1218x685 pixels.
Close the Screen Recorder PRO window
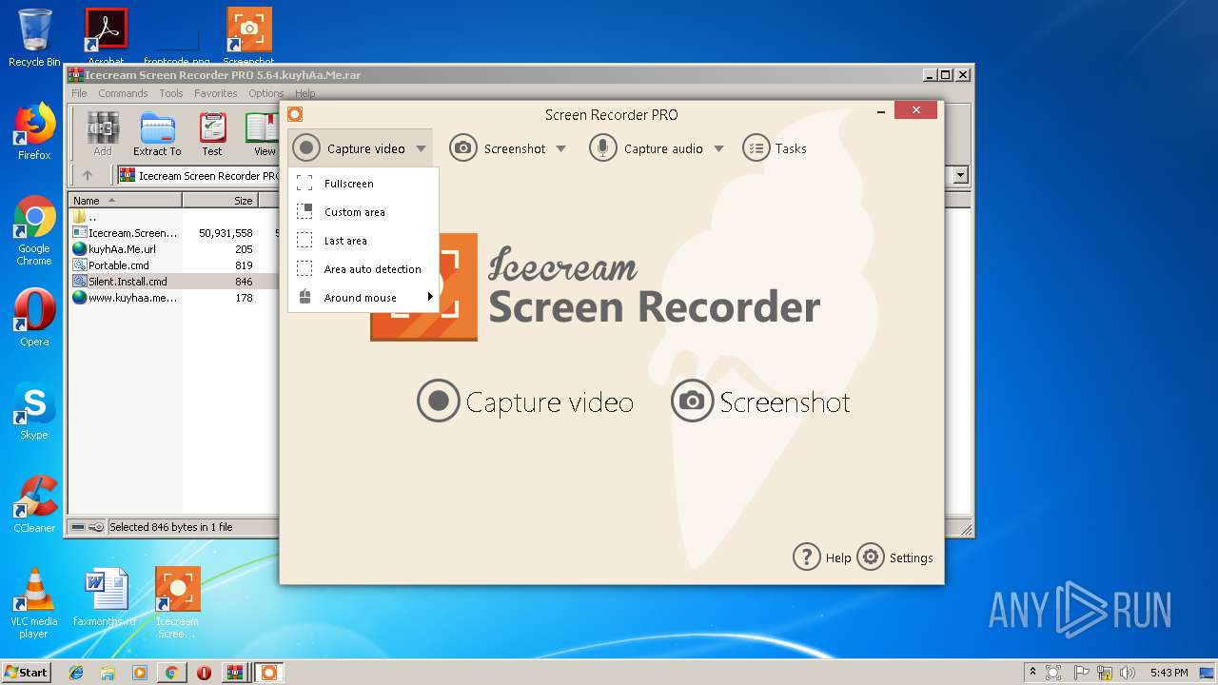click(x=915, y=110)
